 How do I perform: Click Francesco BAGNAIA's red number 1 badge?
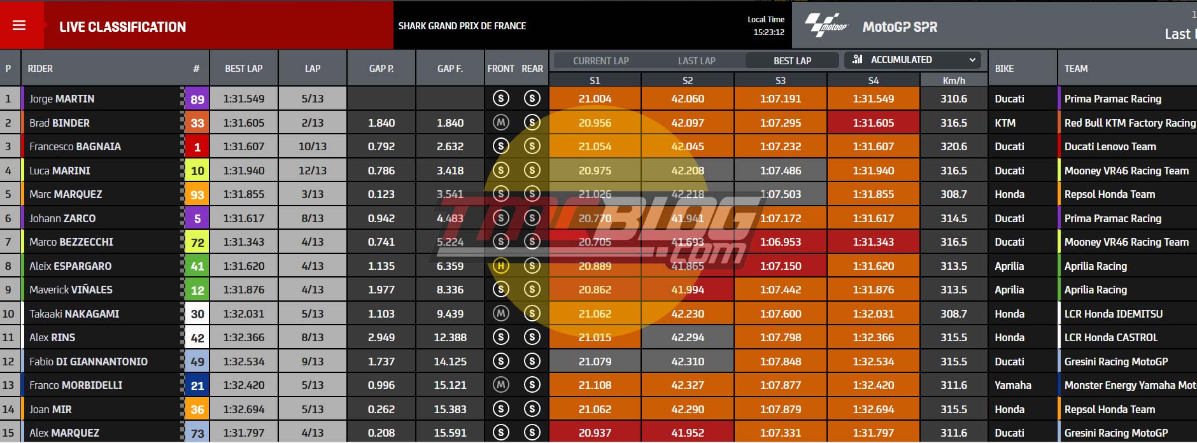coord(197,146)
